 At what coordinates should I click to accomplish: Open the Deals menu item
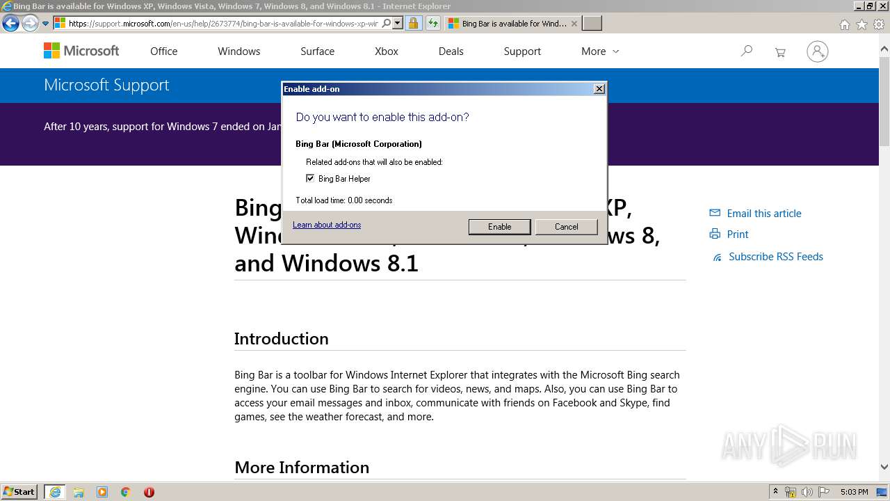point(451,51)
